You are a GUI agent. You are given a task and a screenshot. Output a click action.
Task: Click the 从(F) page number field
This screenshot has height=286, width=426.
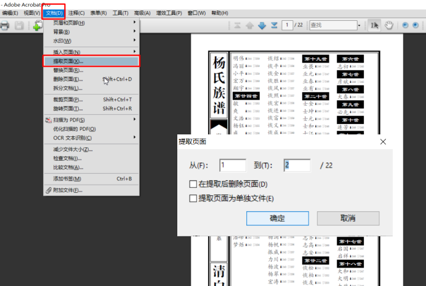click(x=233, y=165)
